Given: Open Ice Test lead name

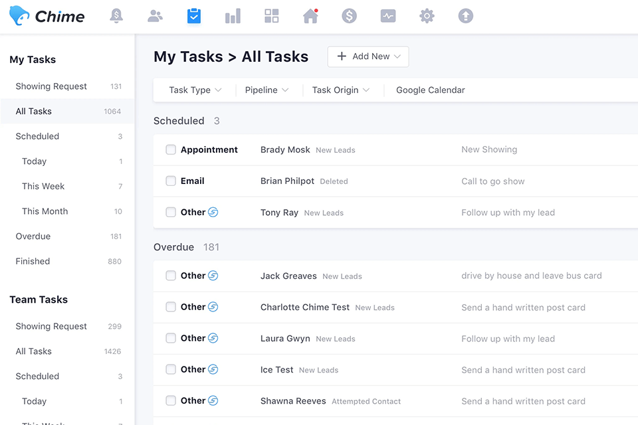Looking at the screenshot, I should 276,370.
